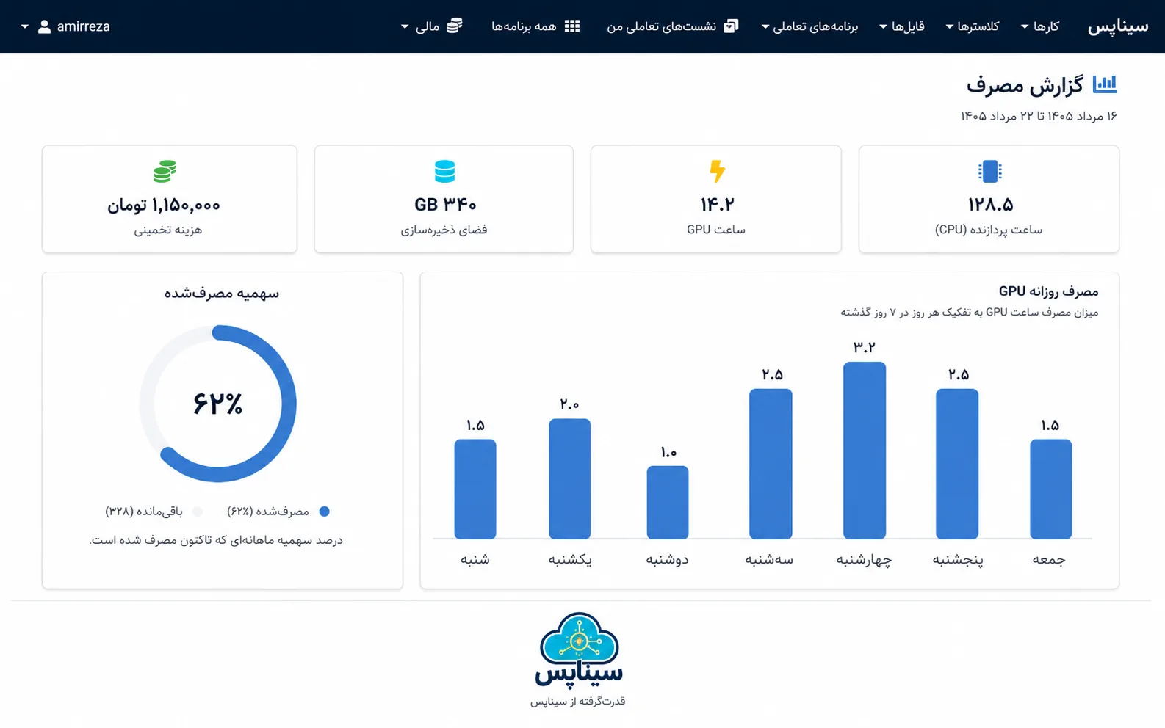Viewport: 1165px width, 728px height.
Task: Click the ۱,۱۵۰,۰۰۰ تومان cost value
Action: click(x=164, y=205)
